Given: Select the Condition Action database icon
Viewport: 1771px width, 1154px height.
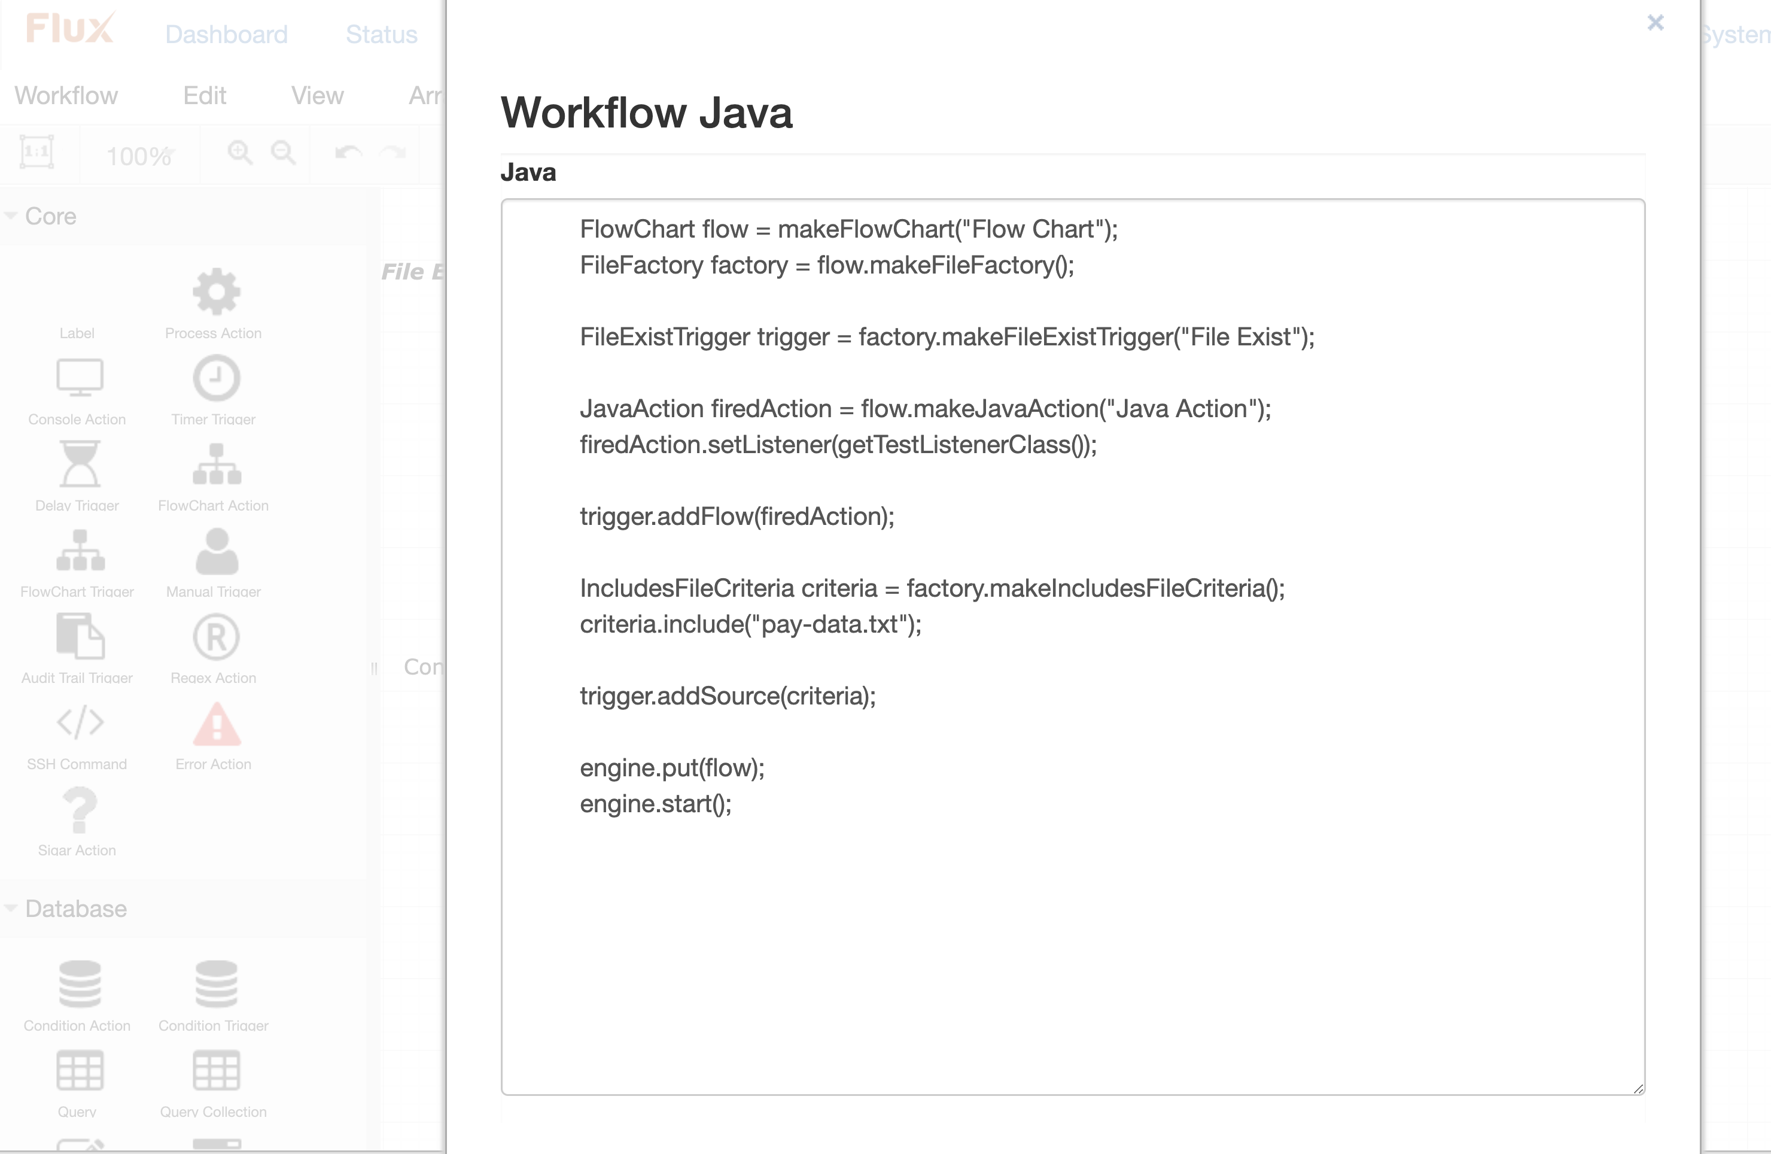Looking at the screenshot, I should (80, 983).
